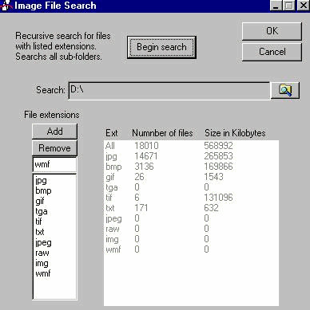Select tga in the extensions list
The height and width of the screenshot is (310, 310).
pos(55,211)
